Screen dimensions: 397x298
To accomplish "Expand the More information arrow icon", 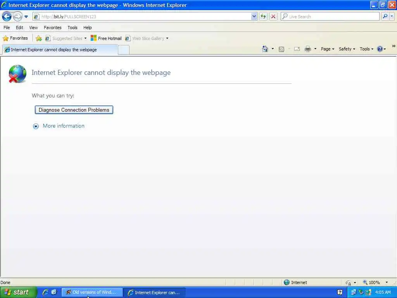I will (36, 126).
